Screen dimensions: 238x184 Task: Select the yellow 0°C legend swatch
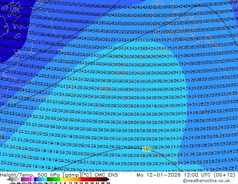(61, 179)
